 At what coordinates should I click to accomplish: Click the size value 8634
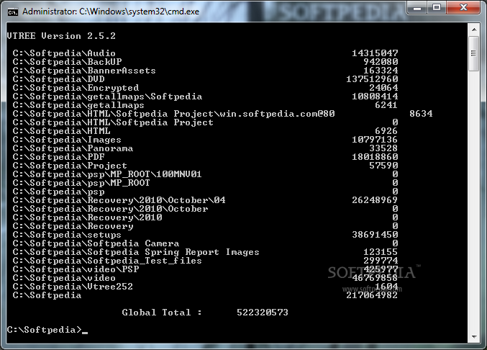[x=421, y=114]
